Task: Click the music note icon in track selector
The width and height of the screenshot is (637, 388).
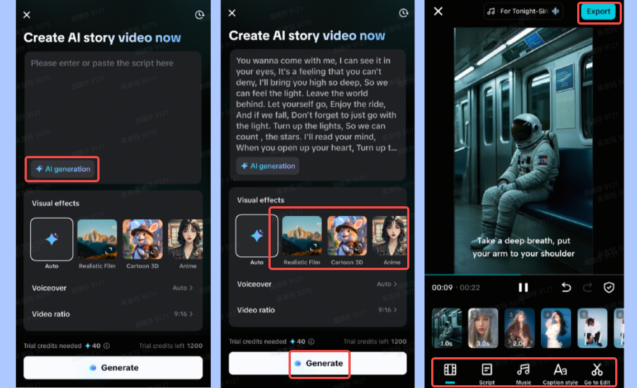Action: coord(491,11)
